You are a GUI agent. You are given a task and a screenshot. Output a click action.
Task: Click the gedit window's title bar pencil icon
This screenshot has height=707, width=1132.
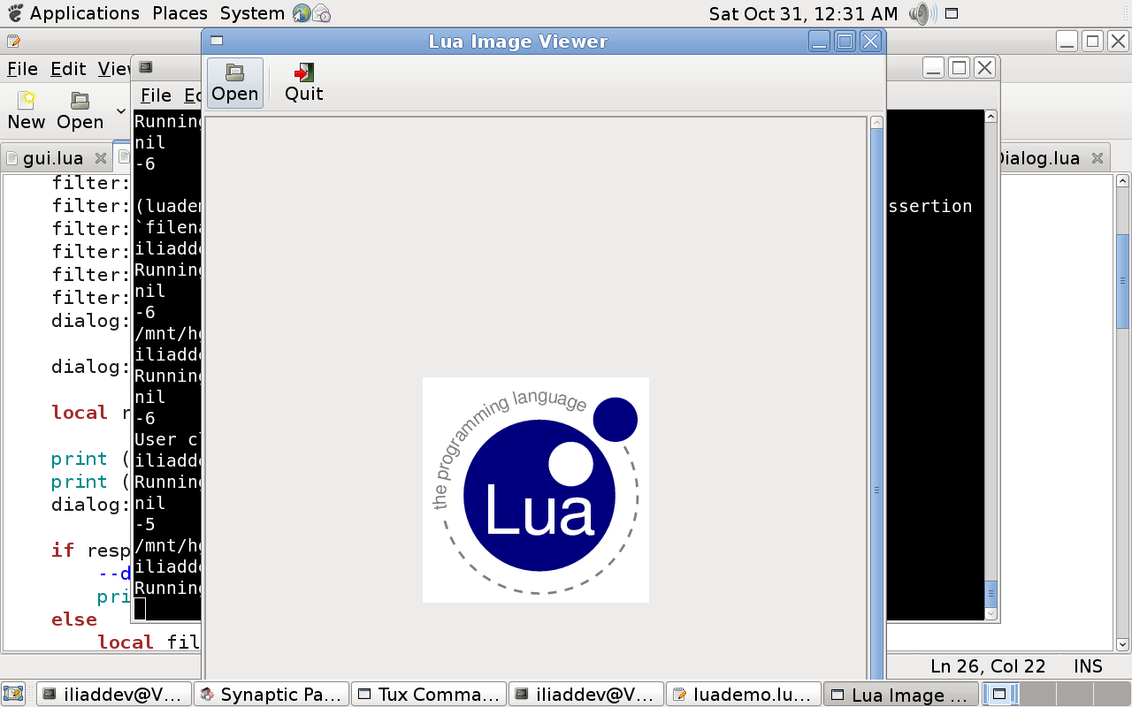[x=13, y=42]
